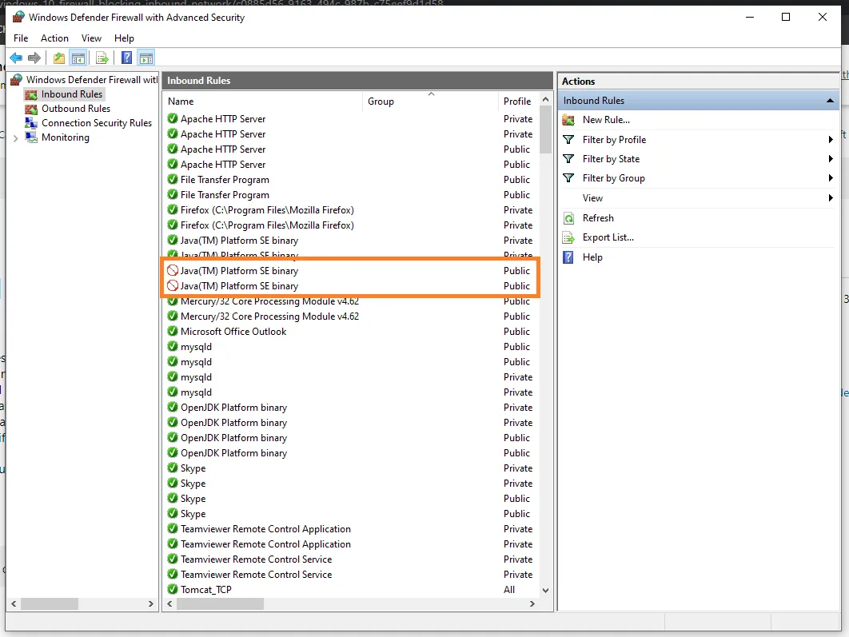Sort rules by the Profile column header

[518, 102]
